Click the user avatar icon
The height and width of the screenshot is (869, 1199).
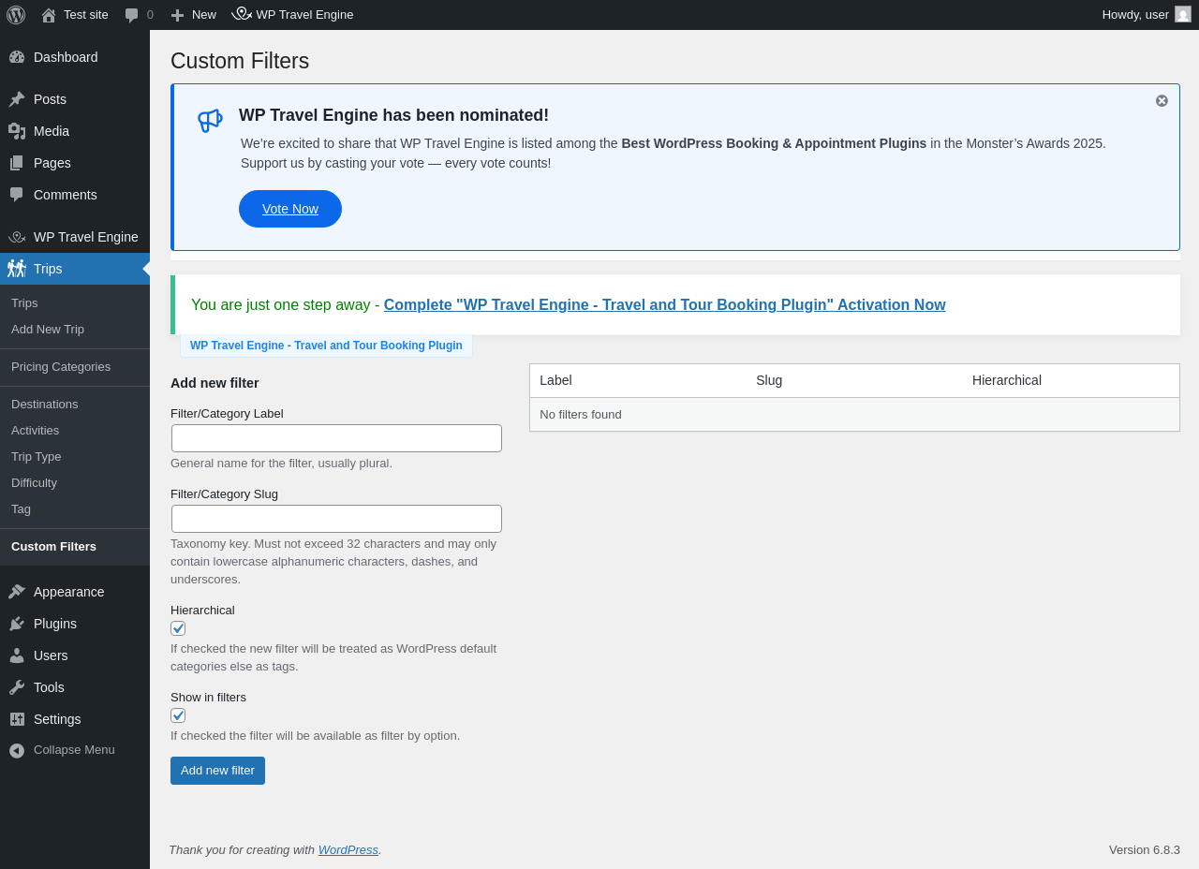(1183, 14)
